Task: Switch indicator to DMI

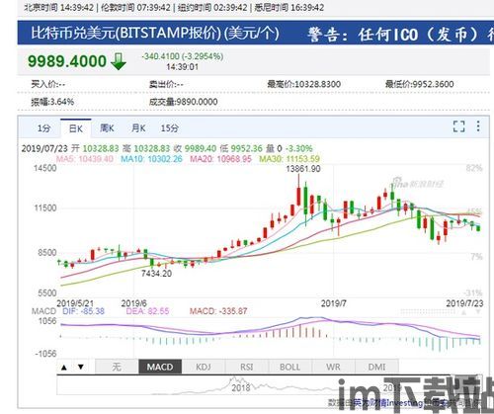Action: pyautogui.click(x=376, y=367)
